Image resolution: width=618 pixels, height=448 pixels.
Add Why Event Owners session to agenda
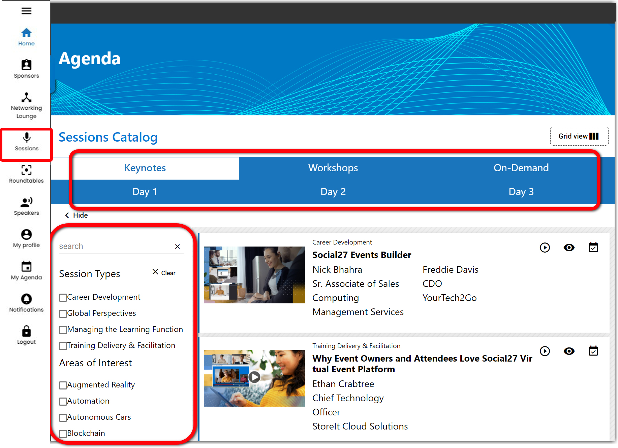click(593, 351)
